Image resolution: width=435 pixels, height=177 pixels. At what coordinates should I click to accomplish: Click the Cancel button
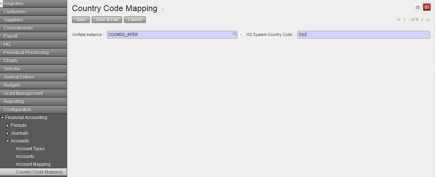coord(135,20)
